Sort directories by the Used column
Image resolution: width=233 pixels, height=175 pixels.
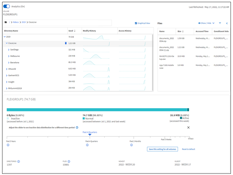75,31
